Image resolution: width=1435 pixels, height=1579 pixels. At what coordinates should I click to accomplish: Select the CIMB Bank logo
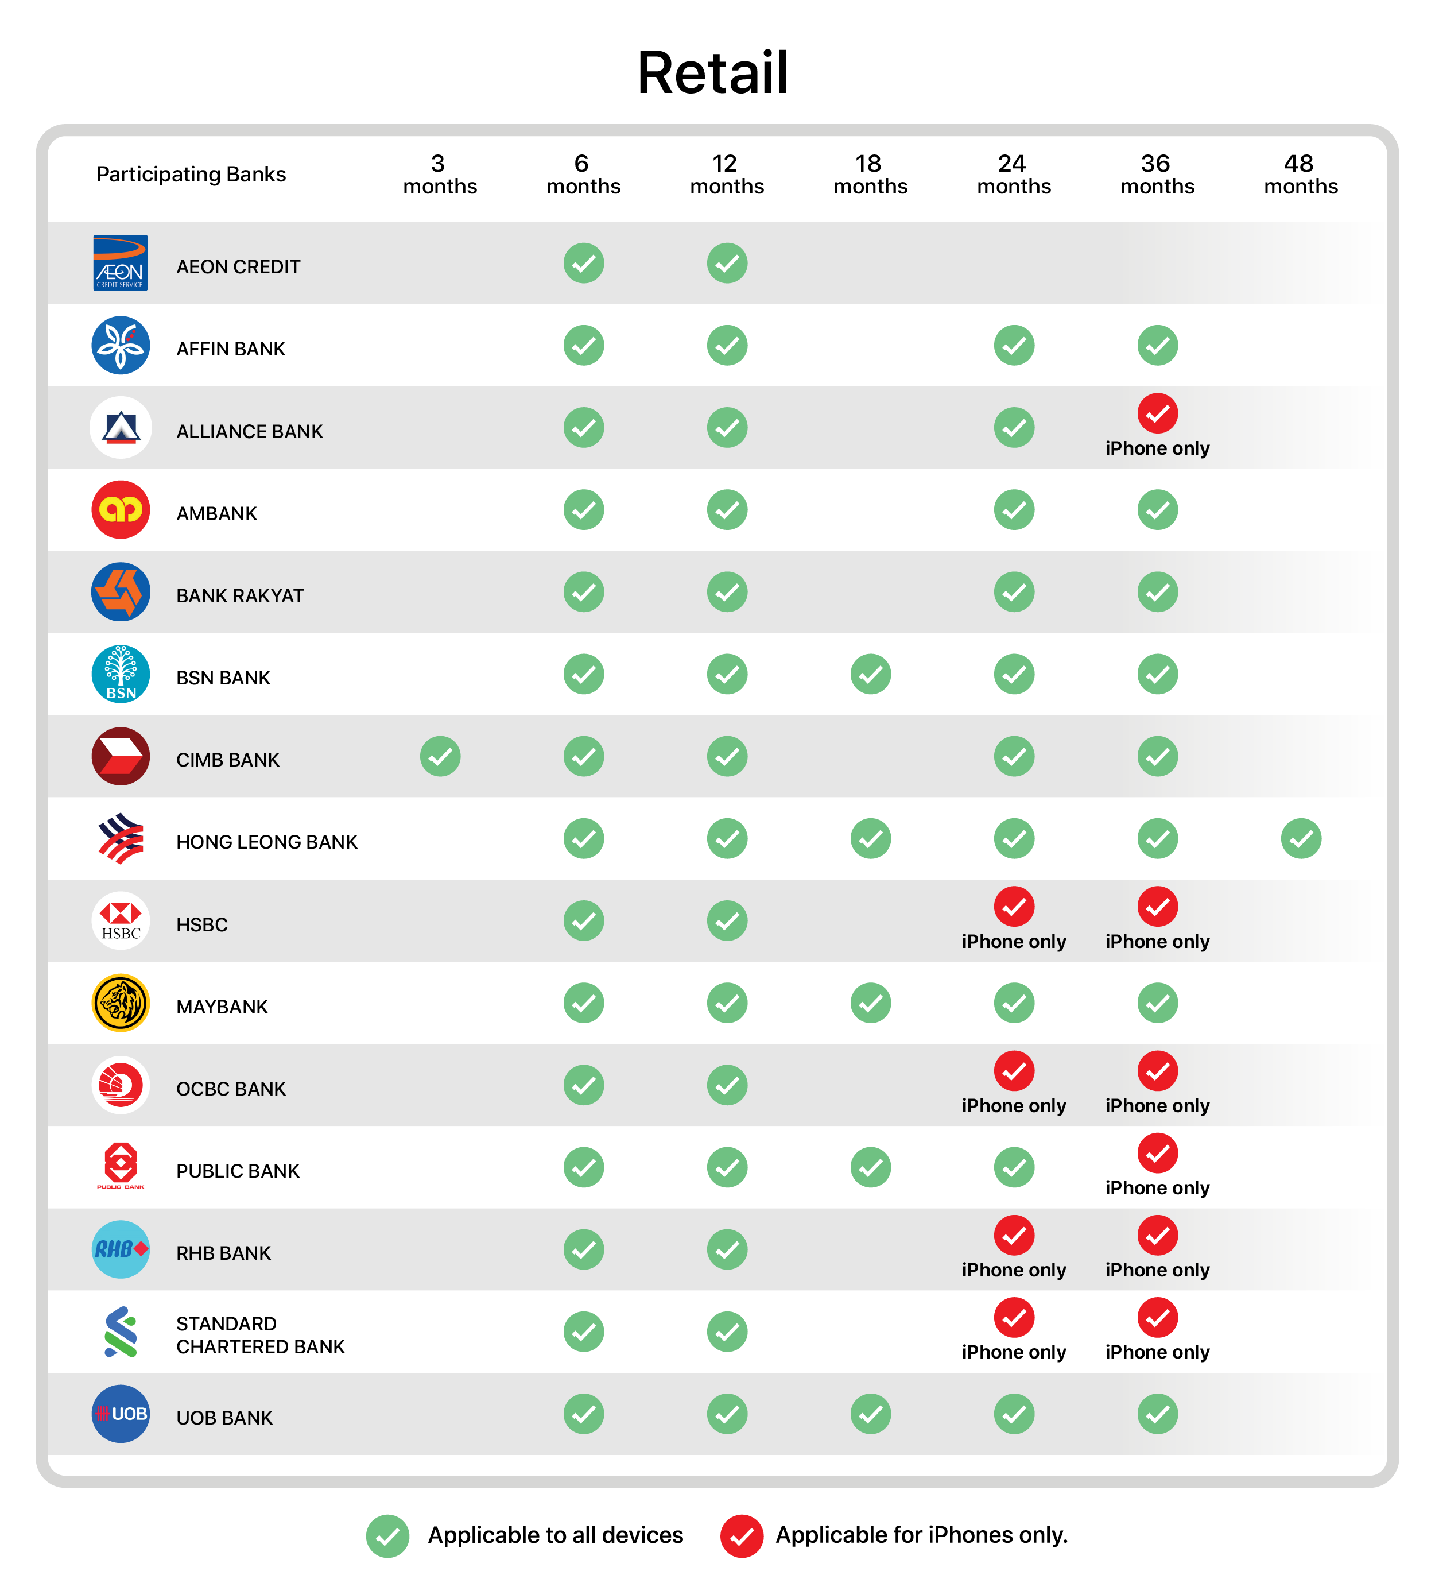121,757
